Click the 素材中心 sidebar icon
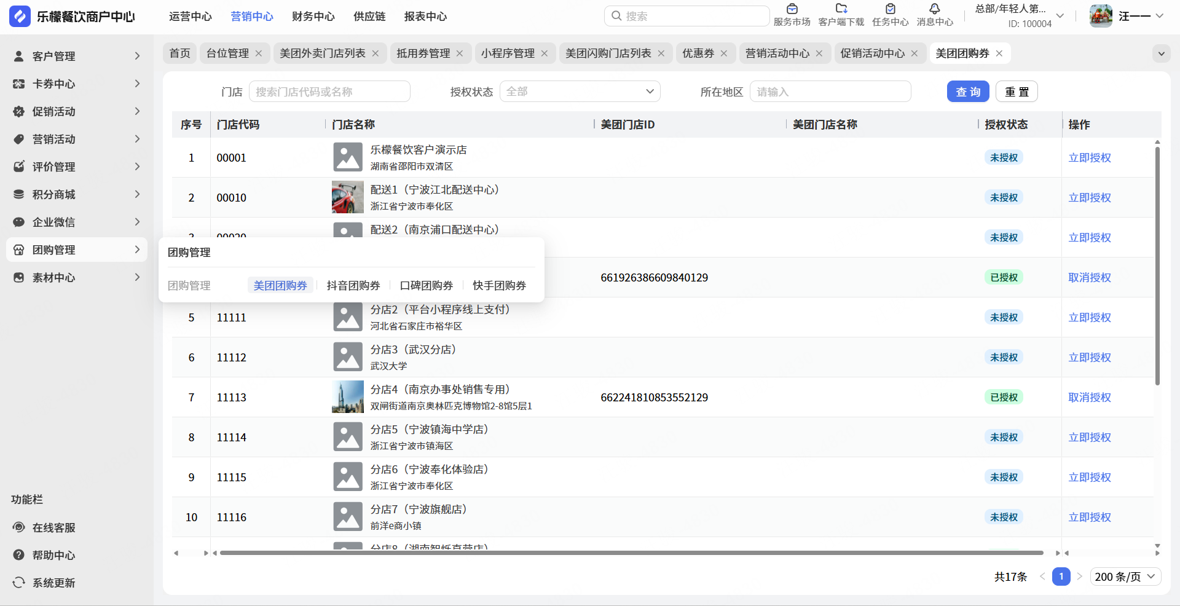The height and width of the screenshot is (606, 1180). point(19,277)
